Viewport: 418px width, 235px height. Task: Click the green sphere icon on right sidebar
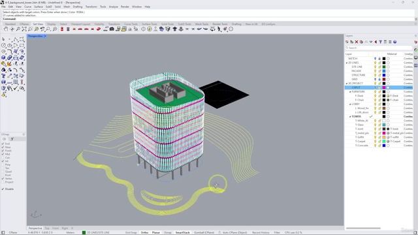point(416,50)
